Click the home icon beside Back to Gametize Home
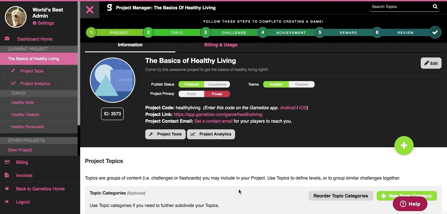Viewport: 447px width, 214px height. click(7, 188)
